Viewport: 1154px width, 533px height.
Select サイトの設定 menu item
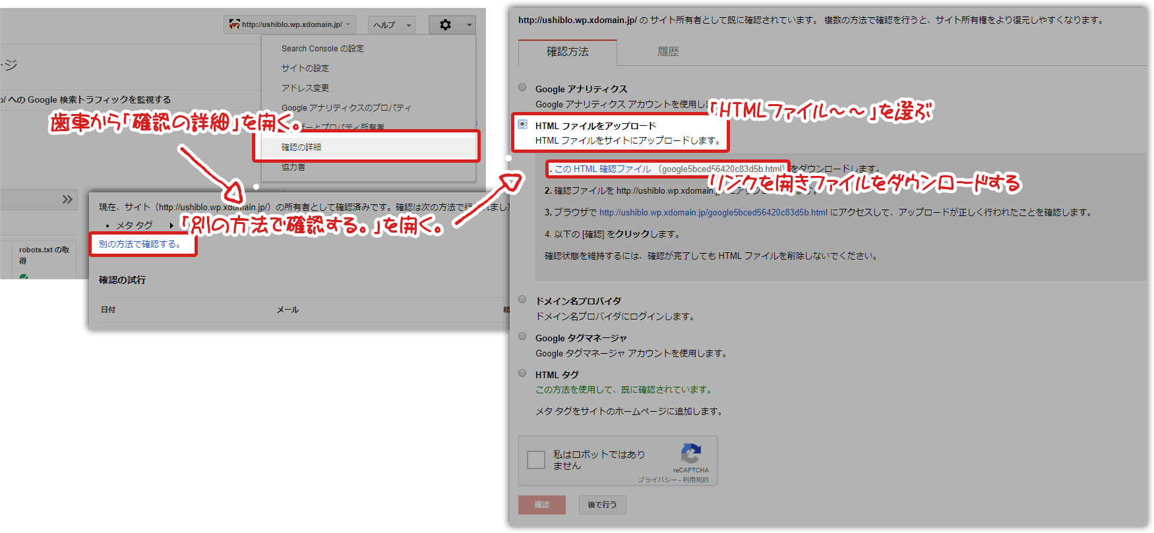pyautogui.click(x=305, y=69)
